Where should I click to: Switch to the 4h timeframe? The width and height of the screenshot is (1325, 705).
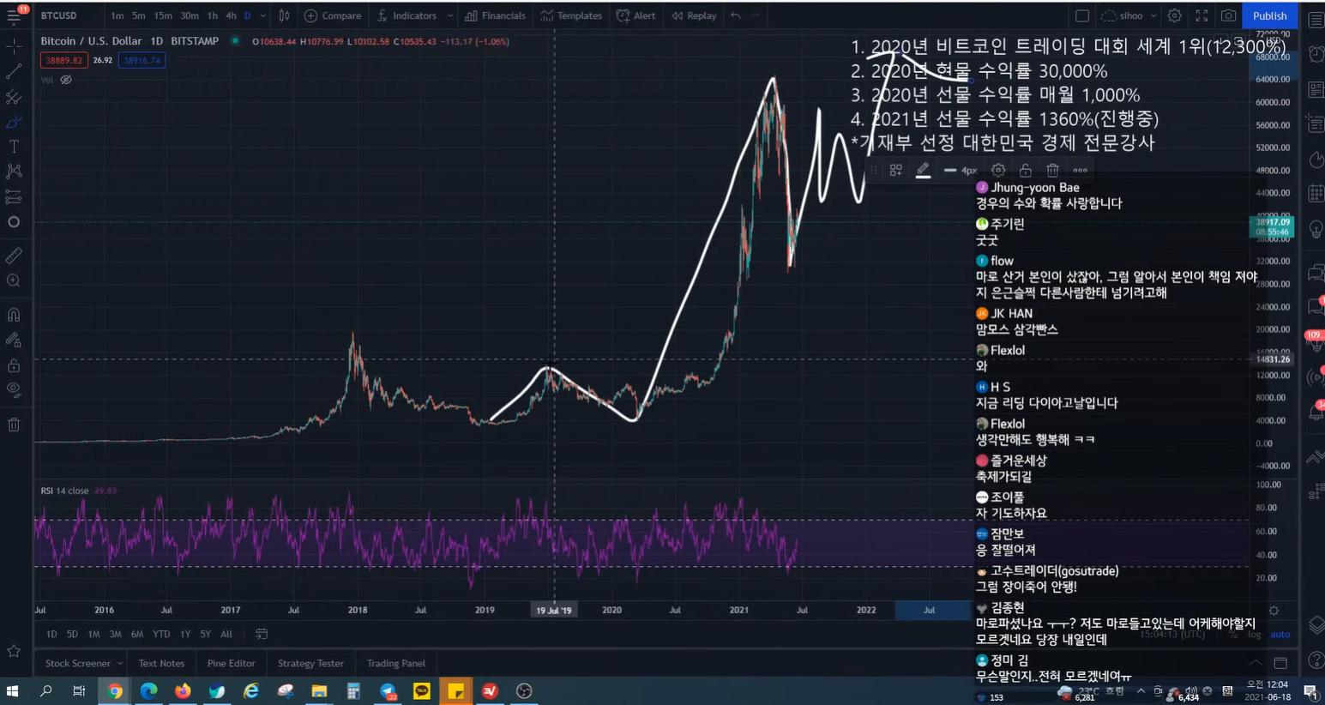231,15
